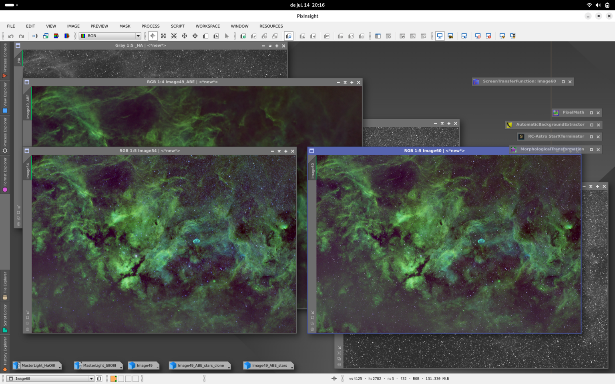This screenshot has width=615, height=384.
Task: Open the RESOURCES menu
Action: coord(271,26)
